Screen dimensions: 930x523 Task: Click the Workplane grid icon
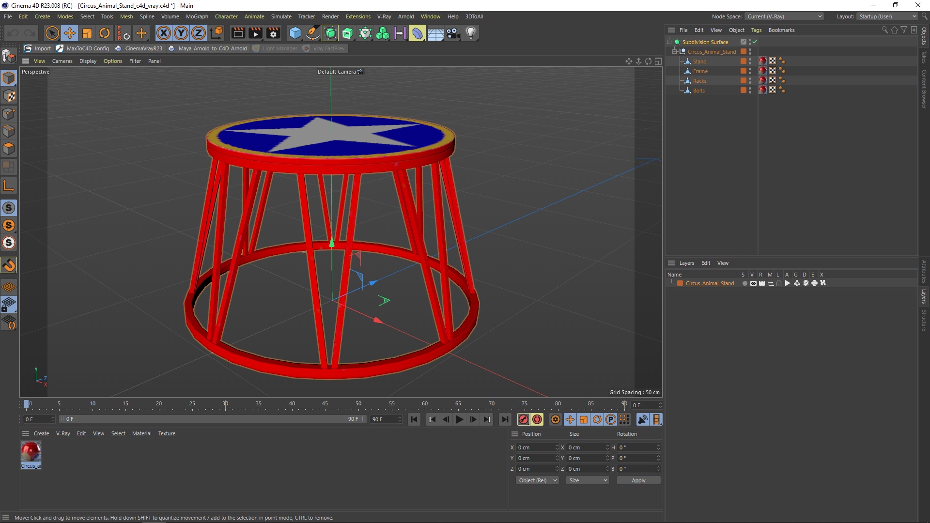[x=9, y=287]
